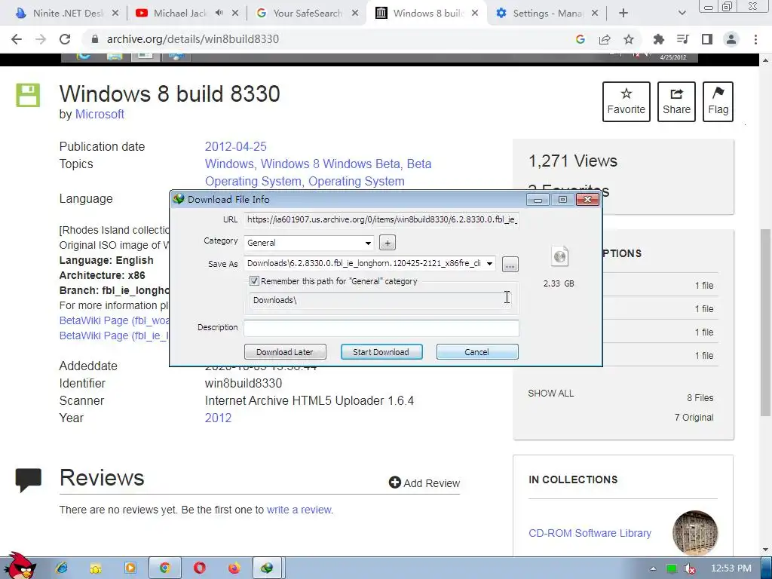The width and height of the screenshot is (772, 579).
Task: Mute the Michael Jackson YouTube tab
Action: (x=219, y=14)
